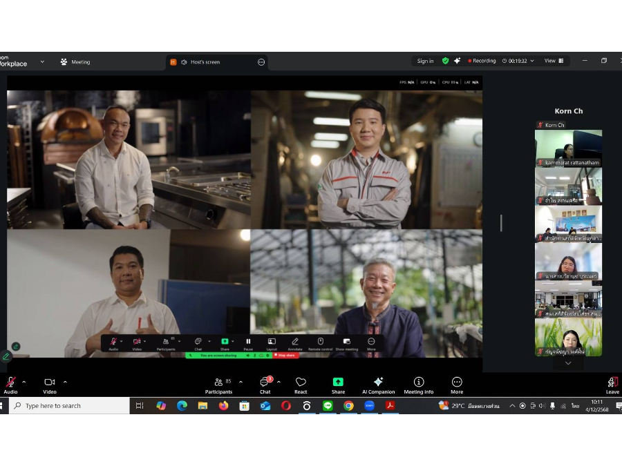
Task: Click the green encryption shield icon
Action: (x=445, y=61)
